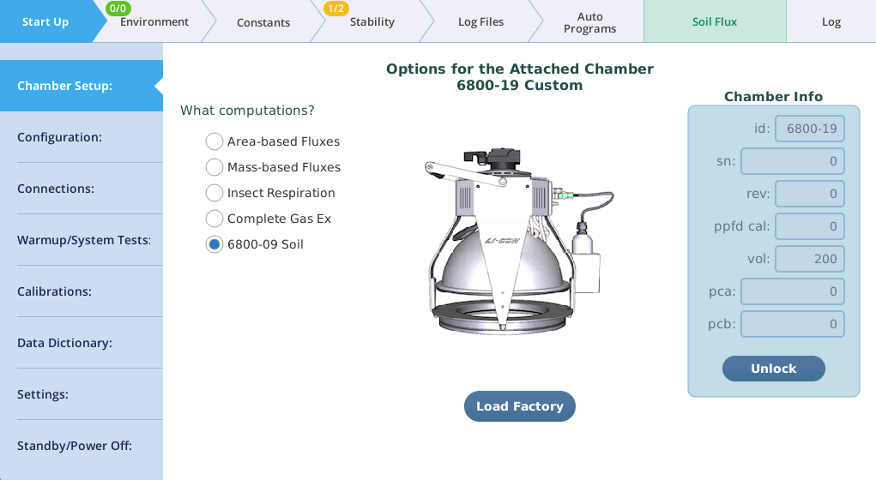Click the Unlock button
The width and height of the screenshot is (876, 480).
773,369
